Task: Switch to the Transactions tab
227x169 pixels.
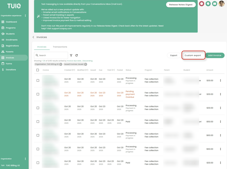Action: coord(60,47)
